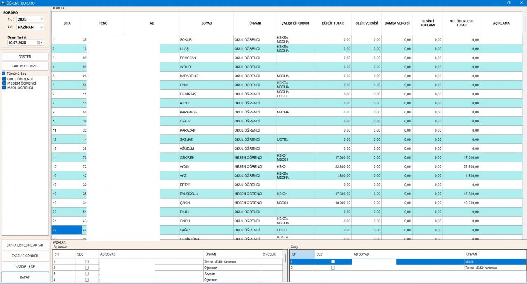Open the calendar picker for Onay Tarihi
The width and height of the screenshot is (527, 284).
(x=40, y=42)
